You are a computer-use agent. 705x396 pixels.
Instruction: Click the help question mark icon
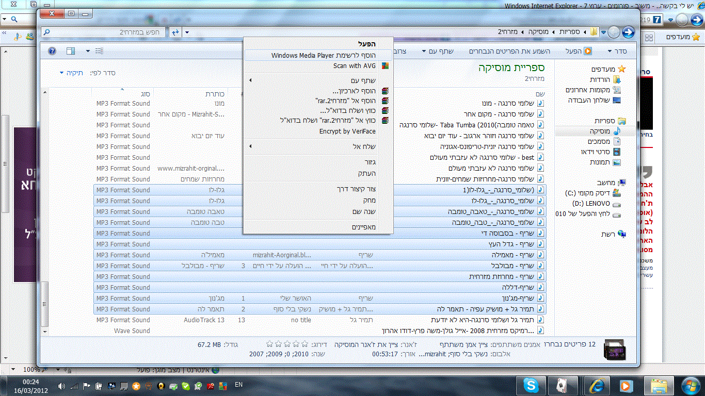(52, 51)
